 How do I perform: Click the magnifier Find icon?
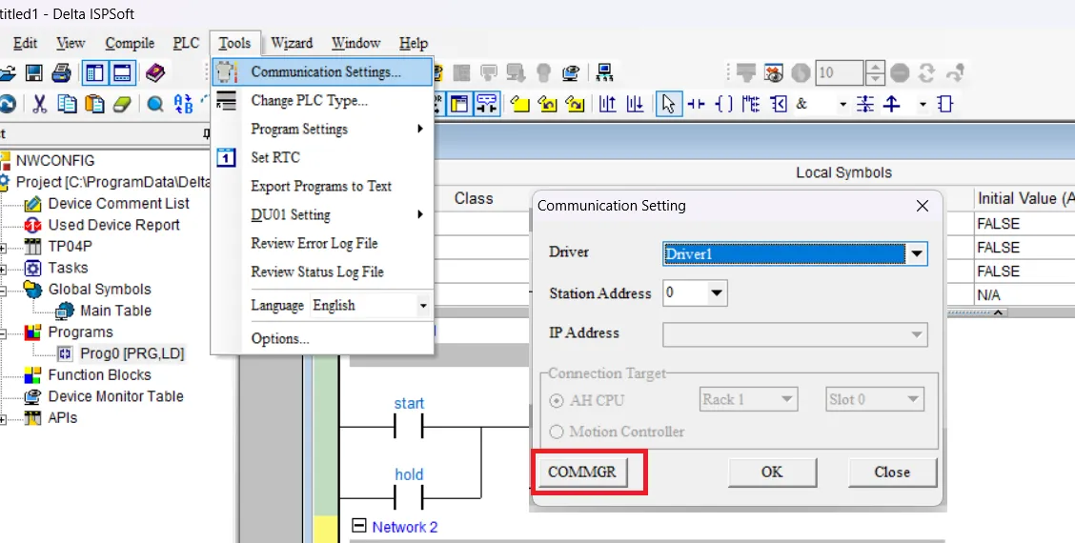(x=155, y=104)
